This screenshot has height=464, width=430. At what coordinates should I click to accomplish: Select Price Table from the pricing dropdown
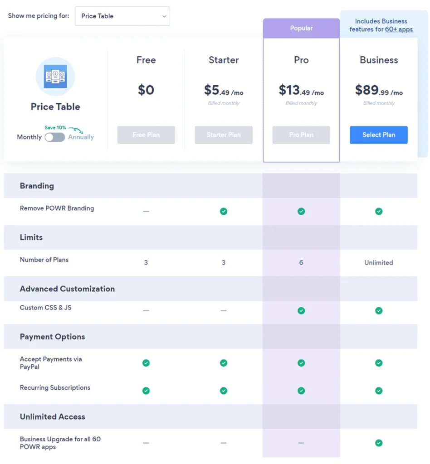point(122,16)
